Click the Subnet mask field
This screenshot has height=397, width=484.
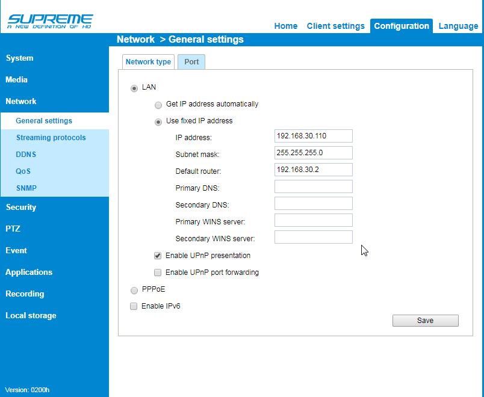coord(313,153)
